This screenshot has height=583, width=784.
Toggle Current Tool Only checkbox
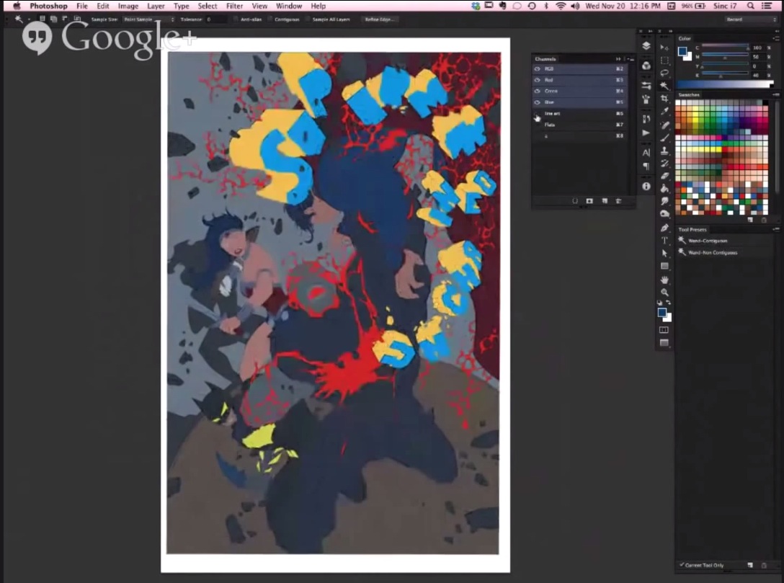pos(682,565)
